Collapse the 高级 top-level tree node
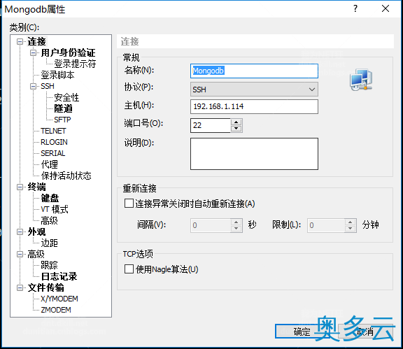Screen dimensions: 403x349 tap(20, 254)
